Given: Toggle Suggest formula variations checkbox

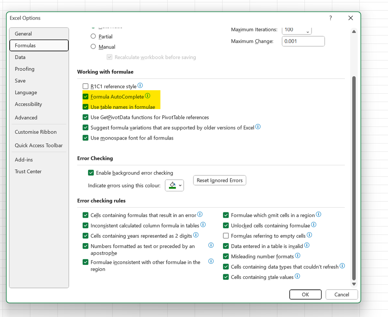Looking at the screenshot, I should (85, 128).
